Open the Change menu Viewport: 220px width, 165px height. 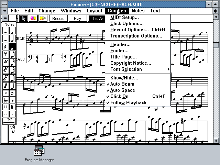coord(47,11)
